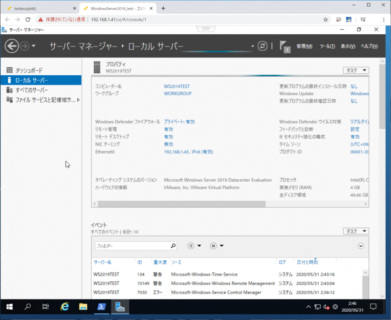Open the ツール(T) menu

click(327, 46)
